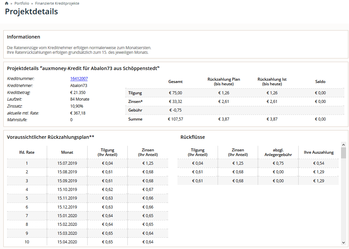
Task: Click the date 15.04.2020 in repayment plan
Action: (67, 242)
